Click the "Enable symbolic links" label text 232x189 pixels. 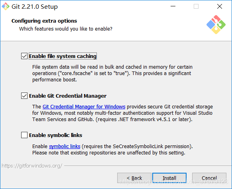tap(56, 135)
